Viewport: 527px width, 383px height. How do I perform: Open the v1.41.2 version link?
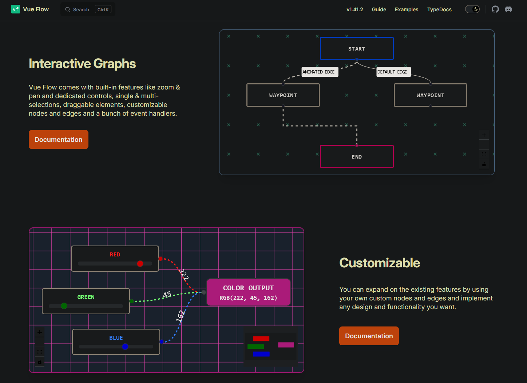coord(354,9)
